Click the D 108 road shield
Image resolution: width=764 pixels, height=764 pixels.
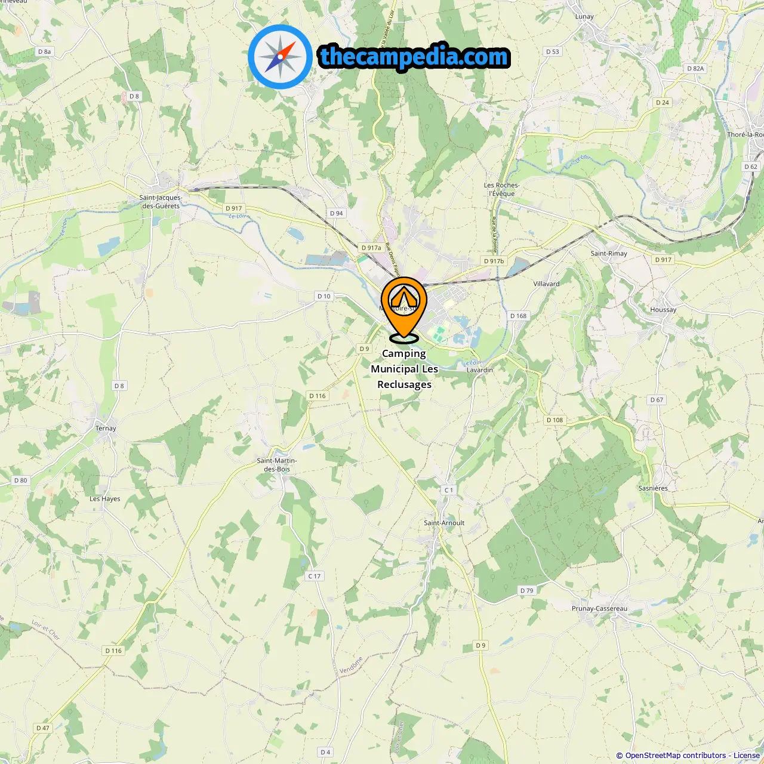point(554,420)
